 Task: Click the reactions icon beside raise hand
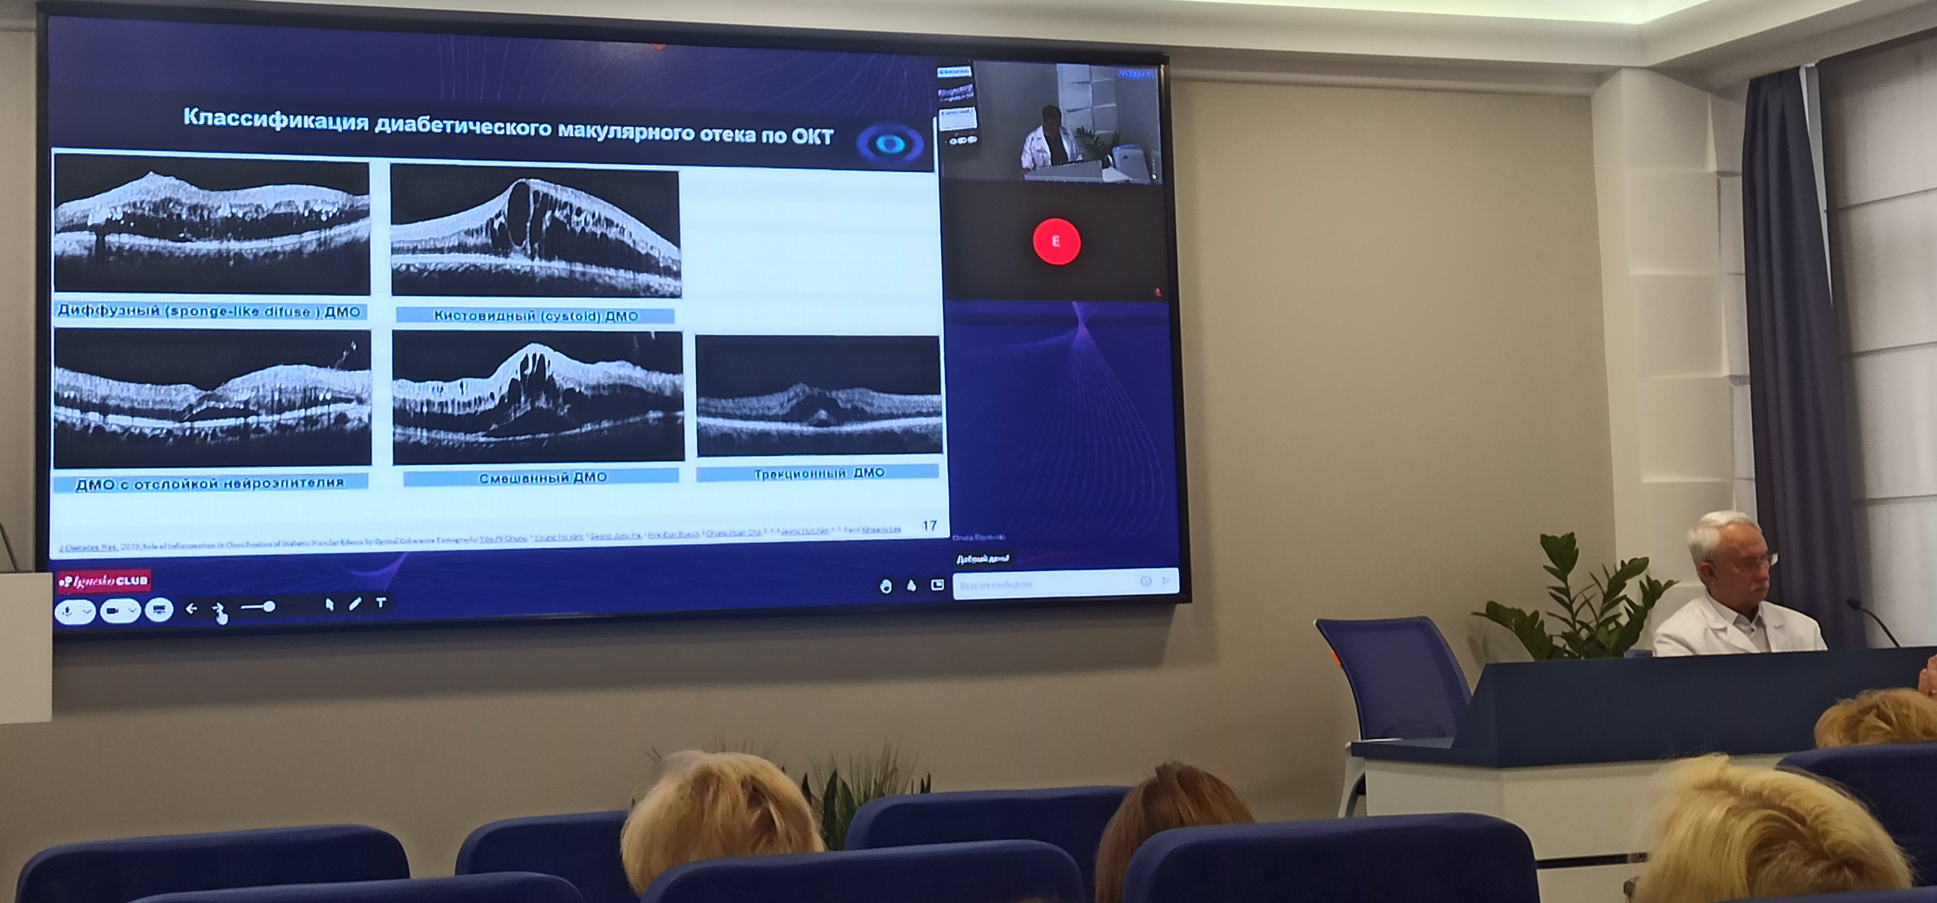911,585
